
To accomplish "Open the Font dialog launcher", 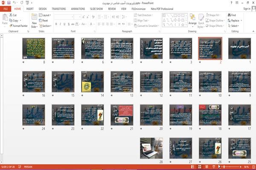I will tap(95, 31).
